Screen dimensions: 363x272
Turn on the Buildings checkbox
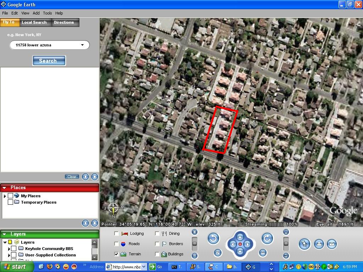[157, 254]
